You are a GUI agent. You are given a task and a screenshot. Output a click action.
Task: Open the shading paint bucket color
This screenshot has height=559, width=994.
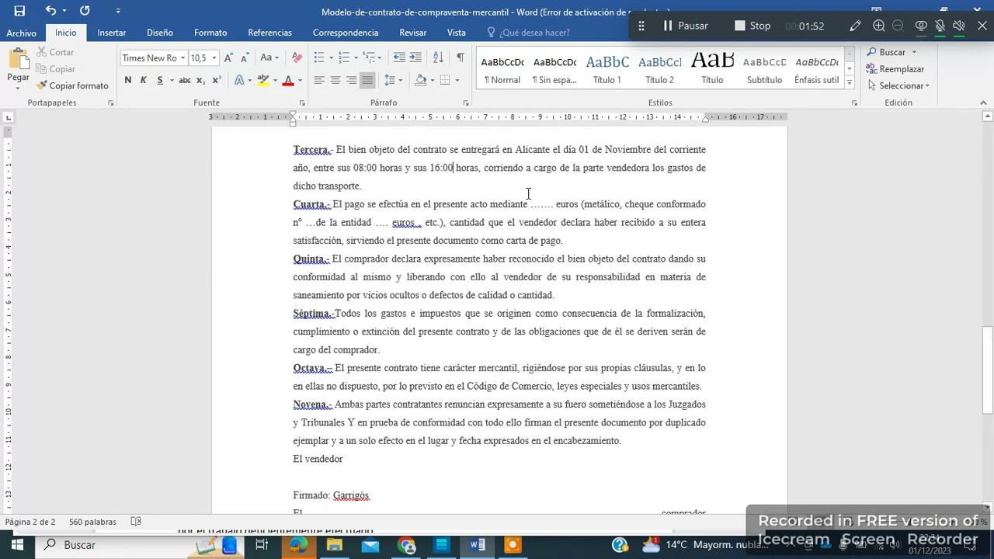[421, 80]
